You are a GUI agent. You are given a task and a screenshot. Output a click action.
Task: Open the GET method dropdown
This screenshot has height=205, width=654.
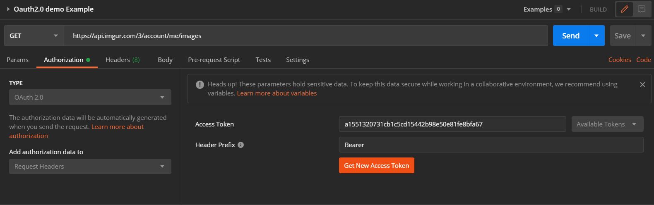(34, 36)
